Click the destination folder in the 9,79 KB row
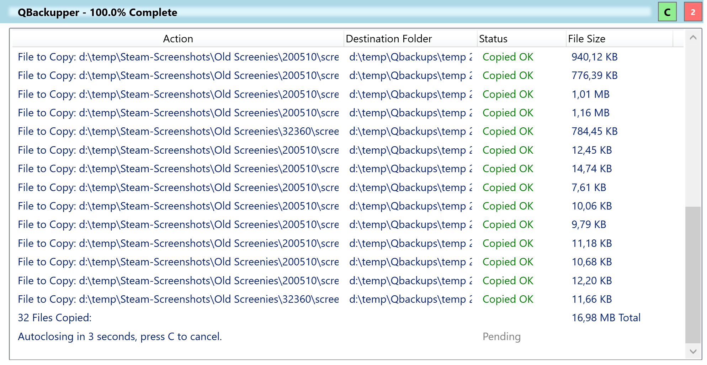Viewport: 707px width, 365px height. [411, 224]
